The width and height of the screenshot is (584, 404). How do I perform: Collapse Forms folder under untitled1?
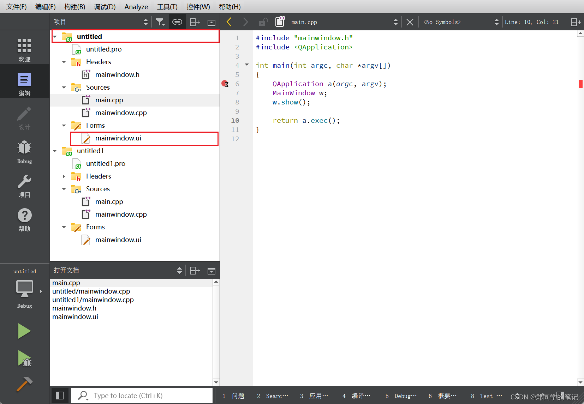64,227
